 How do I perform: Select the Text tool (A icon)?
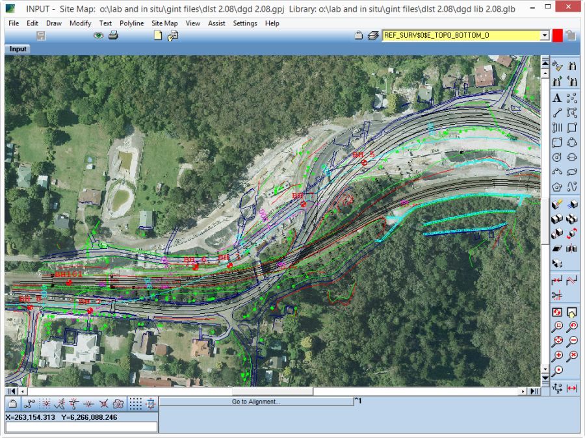(557, 99)
